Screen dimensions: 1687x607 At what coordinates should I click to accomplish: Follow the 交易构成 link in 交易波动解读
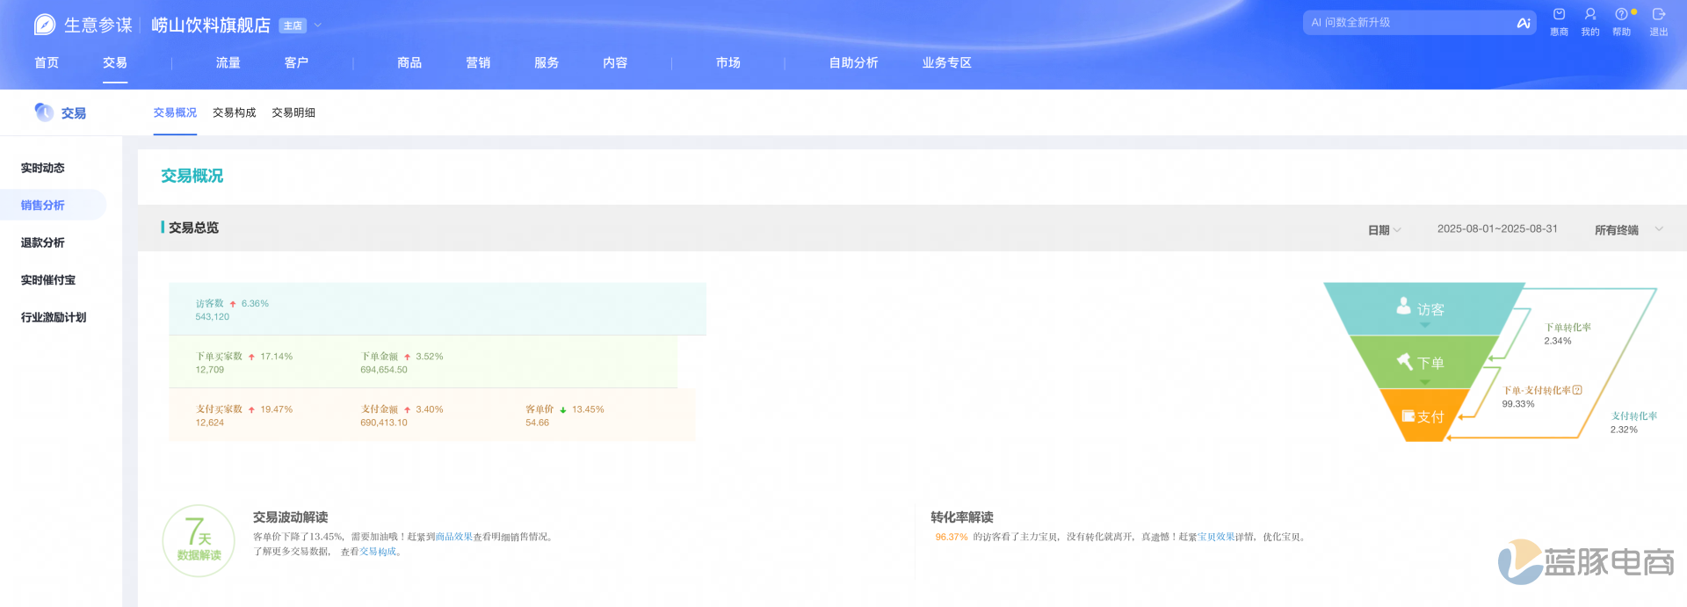[378, 552]
